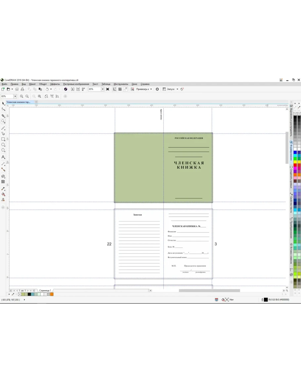Click the Print icon in the toolbar

click(x=22, y=89)
